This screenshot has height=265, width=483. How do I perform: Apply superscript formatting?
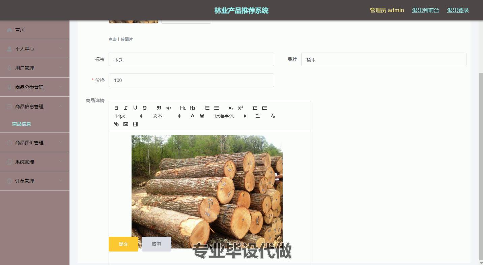(240, 108)
